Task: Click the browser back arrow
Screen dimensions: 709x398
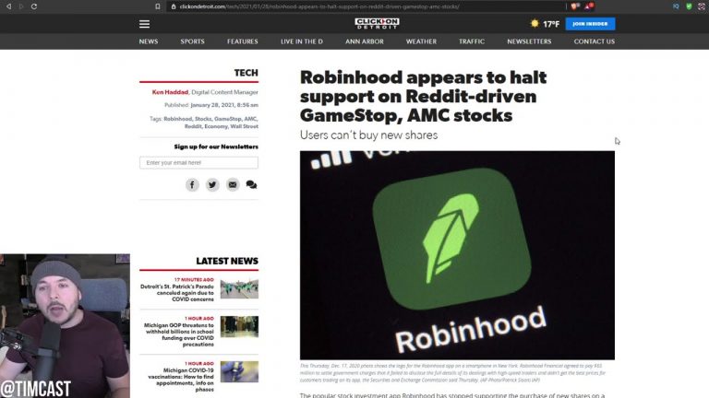Action: [8, 6]
